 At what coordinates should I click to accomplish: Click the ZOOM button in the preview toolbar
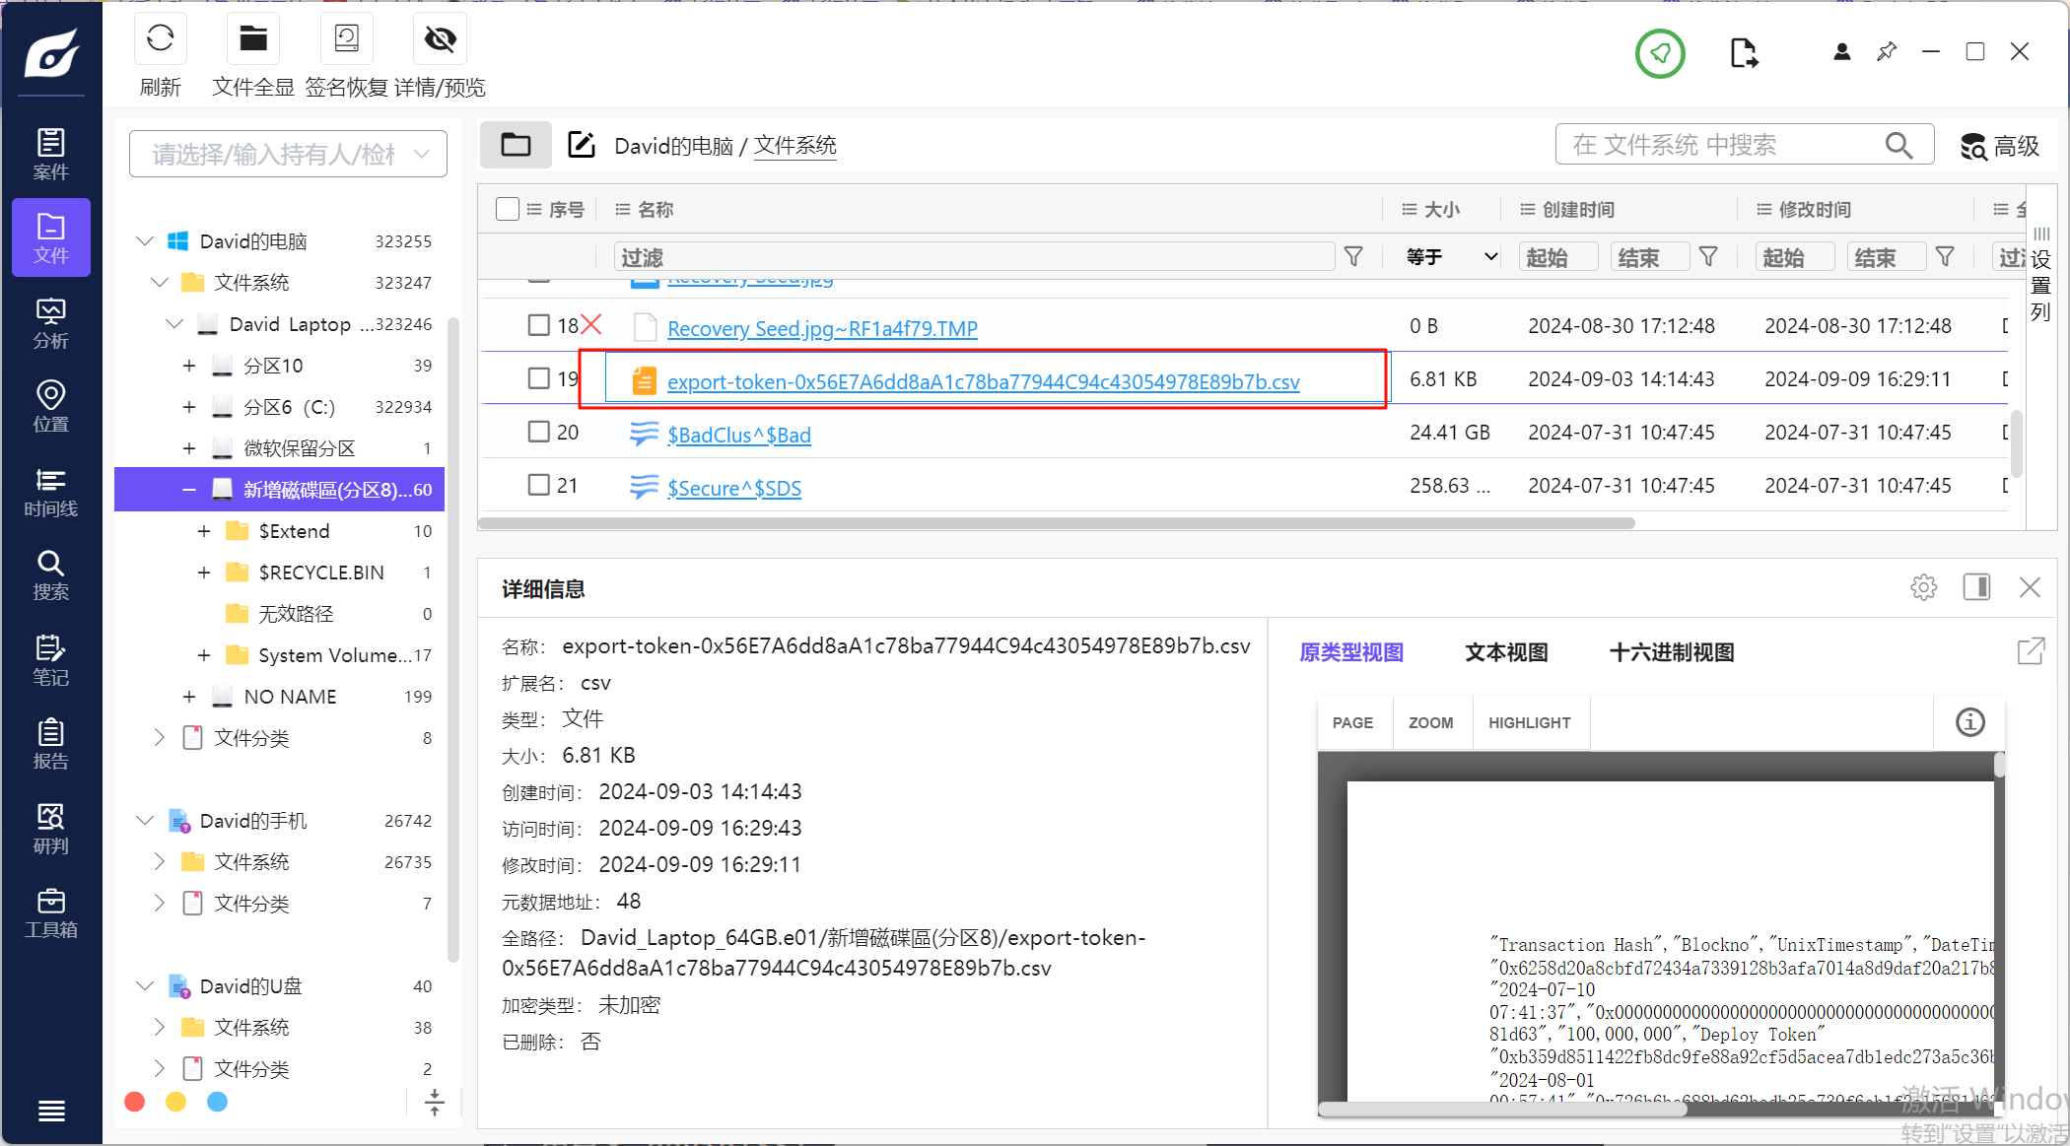click(1430, 722)
